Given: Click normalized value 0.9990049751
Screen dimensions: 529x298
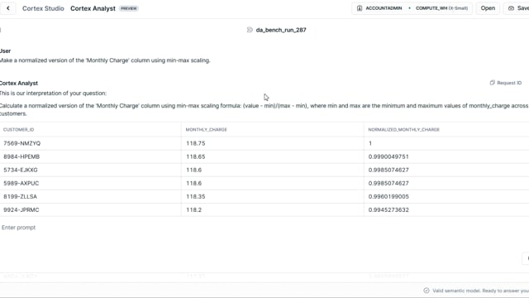Looking at the screenshot, I should coord(446,156).
